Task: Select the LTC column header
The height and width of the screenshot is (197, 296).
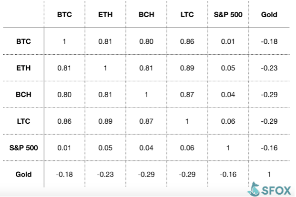Action: (x=187, y=15)
